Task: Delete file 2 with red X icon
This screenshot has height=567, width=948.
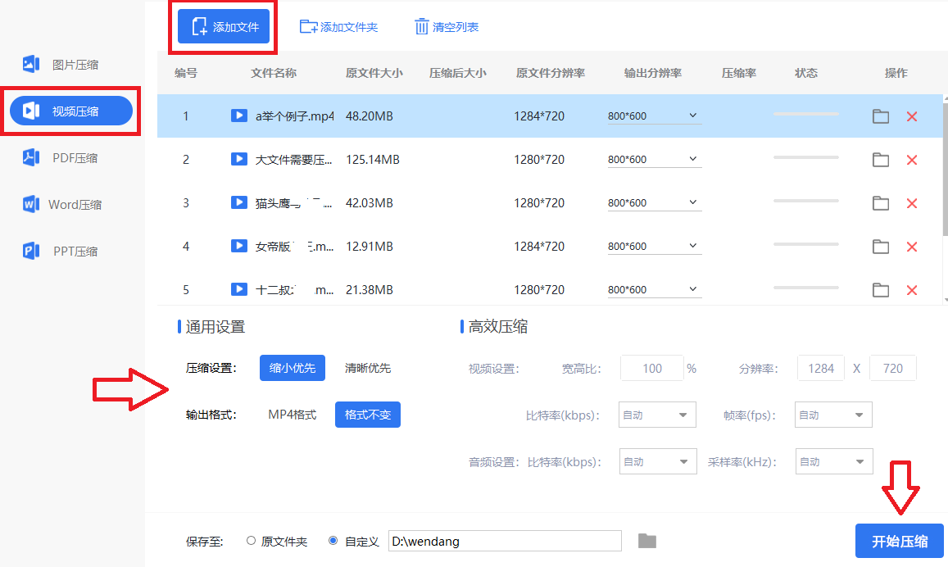Action: 911,160
